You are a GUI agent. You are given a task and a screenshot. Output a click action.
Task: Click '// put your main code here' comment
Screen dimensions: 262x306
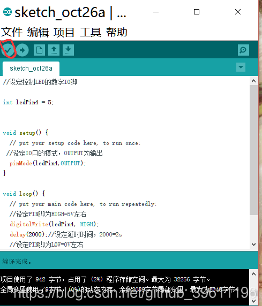tap(83, 204)
